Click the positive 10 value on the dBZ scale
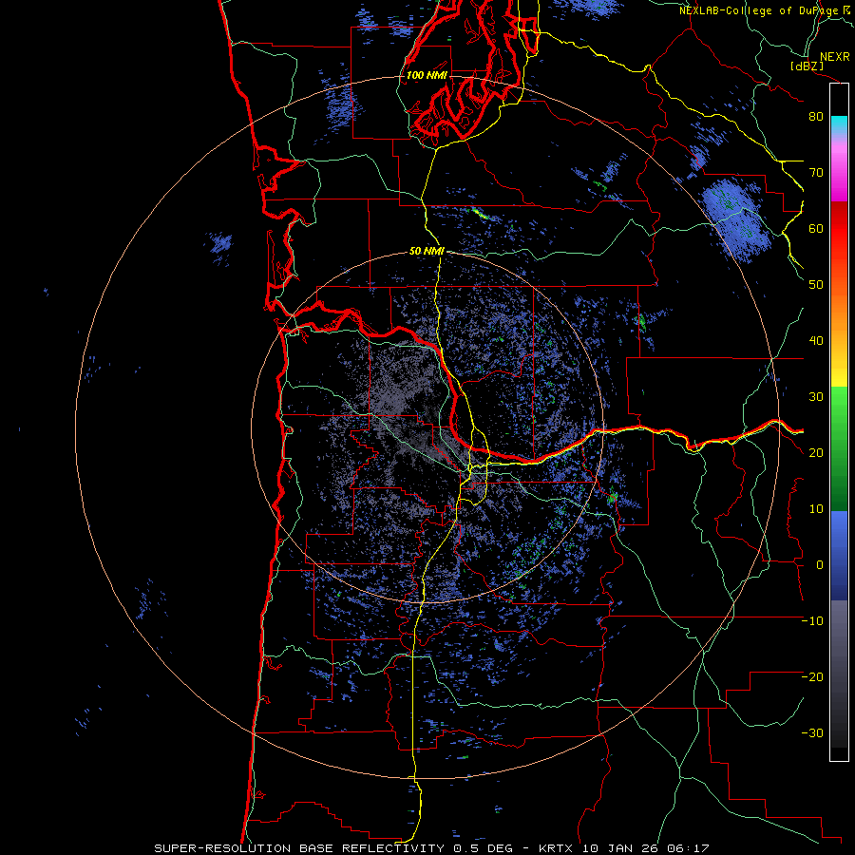The width and height of the screenshot is (855, 855). [816, 509]
